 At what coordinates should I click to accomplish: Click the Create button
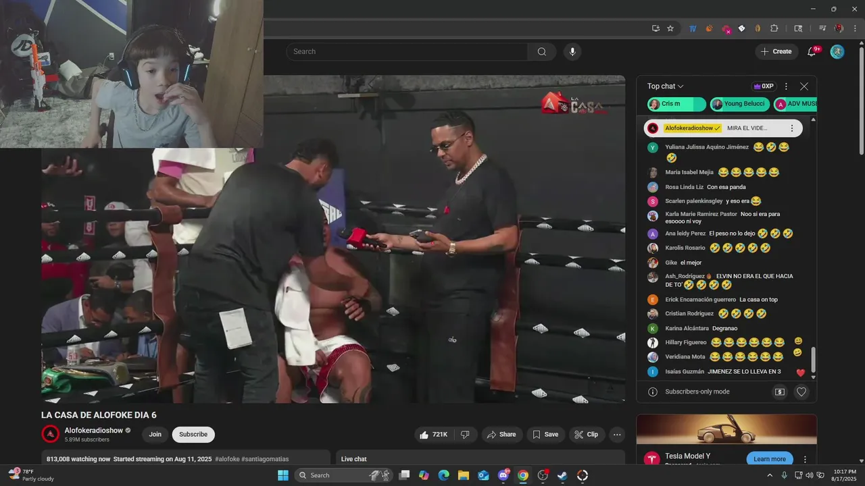[776, 52]
